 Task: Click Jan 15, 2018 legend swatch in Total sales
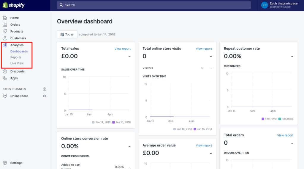coord(114,122)
